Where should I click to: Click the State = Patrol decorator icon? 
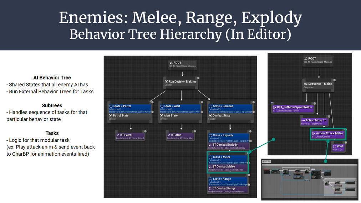pyautogui.click(x=111, y=106)
